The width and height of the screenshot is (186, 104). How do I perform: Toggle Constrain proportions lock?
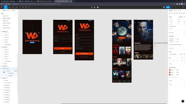184,22
